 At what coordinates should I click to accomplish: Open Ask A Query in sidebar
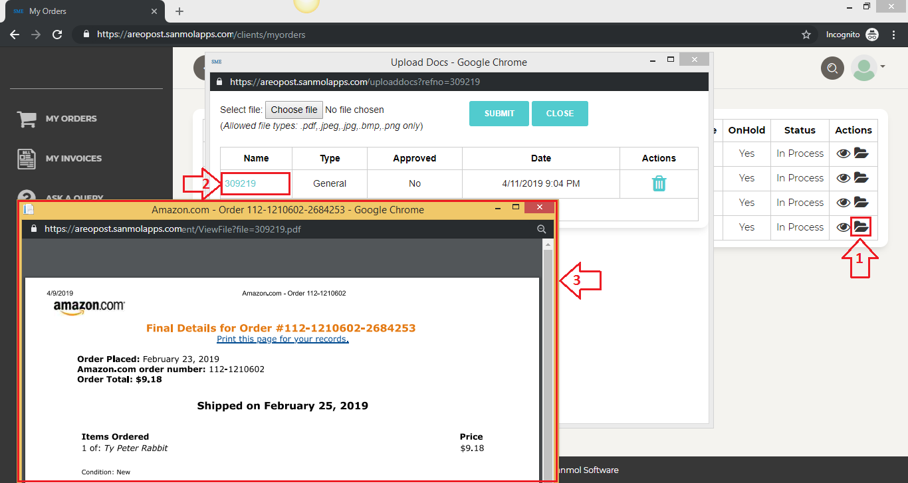tap(74, 197)
